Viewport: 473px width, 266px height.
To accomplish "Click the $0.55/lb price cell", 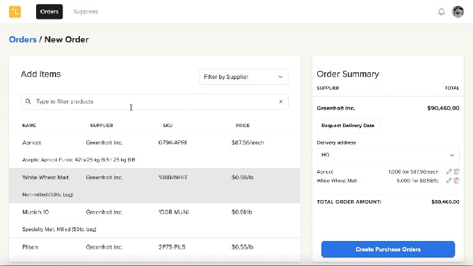I will coord(242,247).
